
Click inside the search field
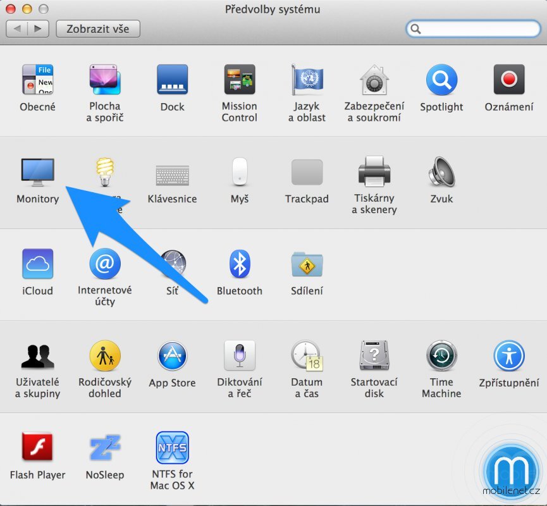click(473, 28)
